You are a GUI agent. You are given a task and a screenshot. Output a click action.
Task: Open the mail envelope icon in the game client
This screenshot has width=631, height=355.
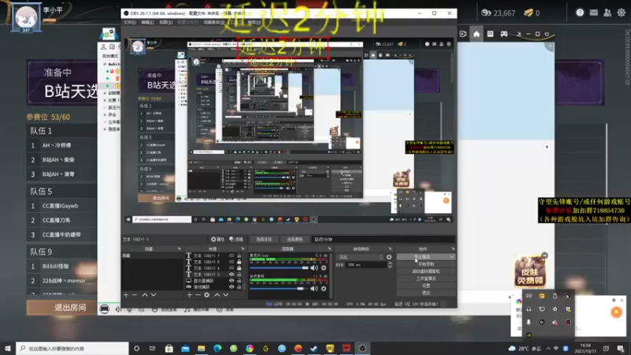[594, 13]
